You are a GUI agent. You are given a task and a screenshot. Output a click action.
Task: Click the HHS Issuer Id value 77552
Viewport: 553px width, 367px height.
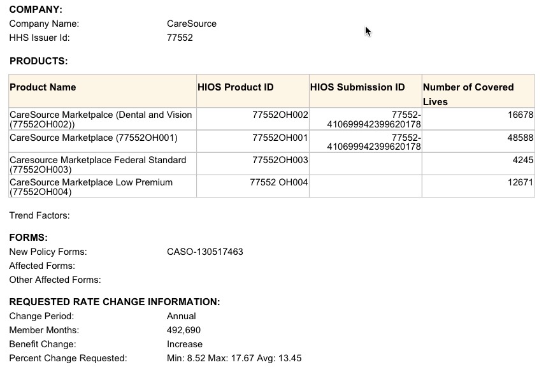tap(180, 38)
